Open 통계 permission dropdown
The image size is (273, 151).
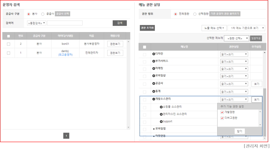(x=234, y=92)
